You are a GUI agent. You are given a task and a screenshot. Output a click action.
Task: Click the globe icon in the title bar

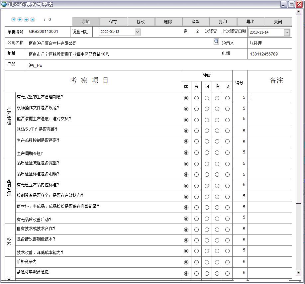point(4,4)
